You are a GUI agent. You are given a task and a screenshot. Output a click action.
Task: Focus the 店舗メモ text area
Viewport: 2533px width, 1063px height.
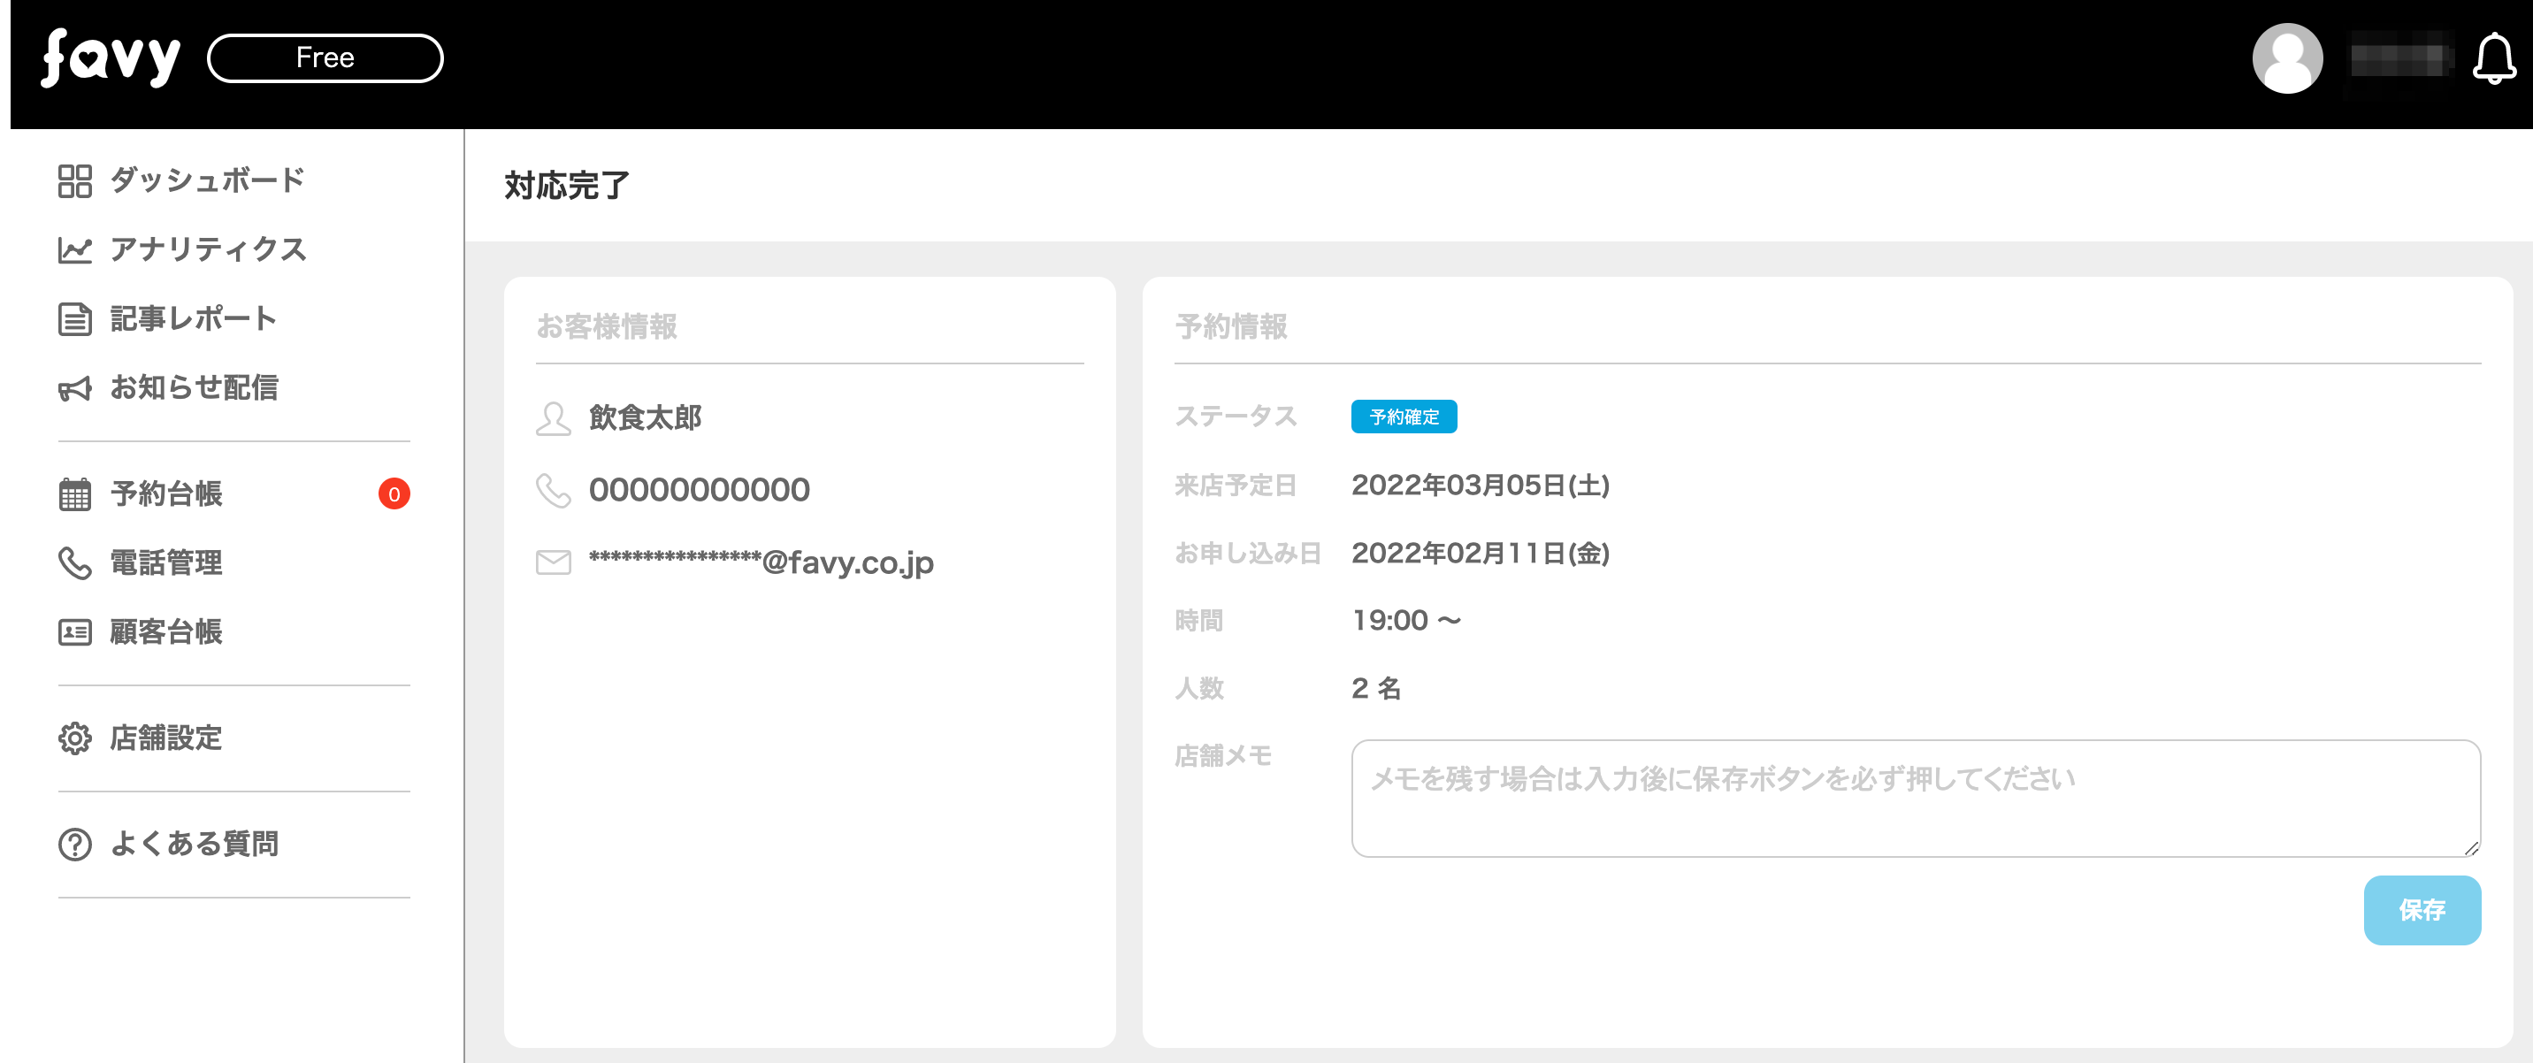[x=1915, y=798]
